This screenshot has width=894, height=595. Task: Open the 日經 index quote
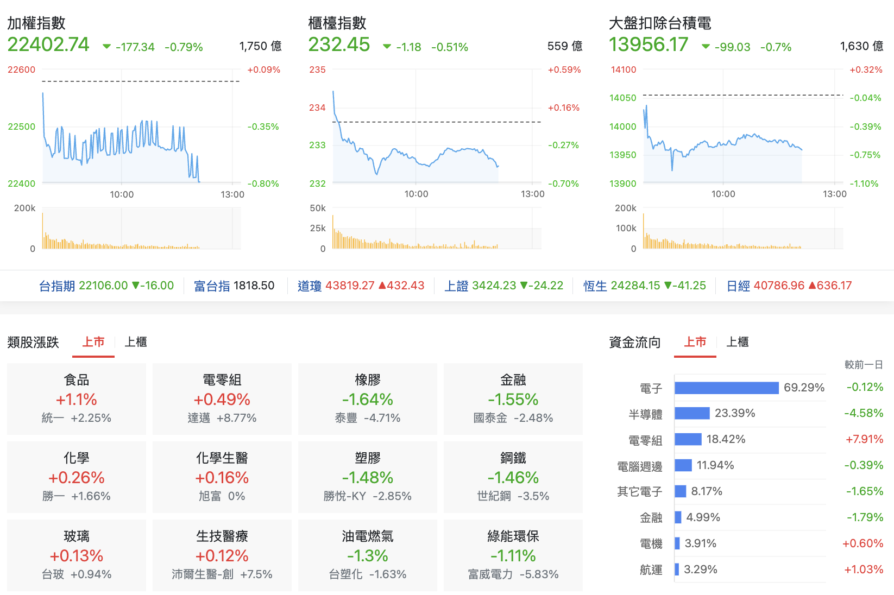(x=789, y=286)
